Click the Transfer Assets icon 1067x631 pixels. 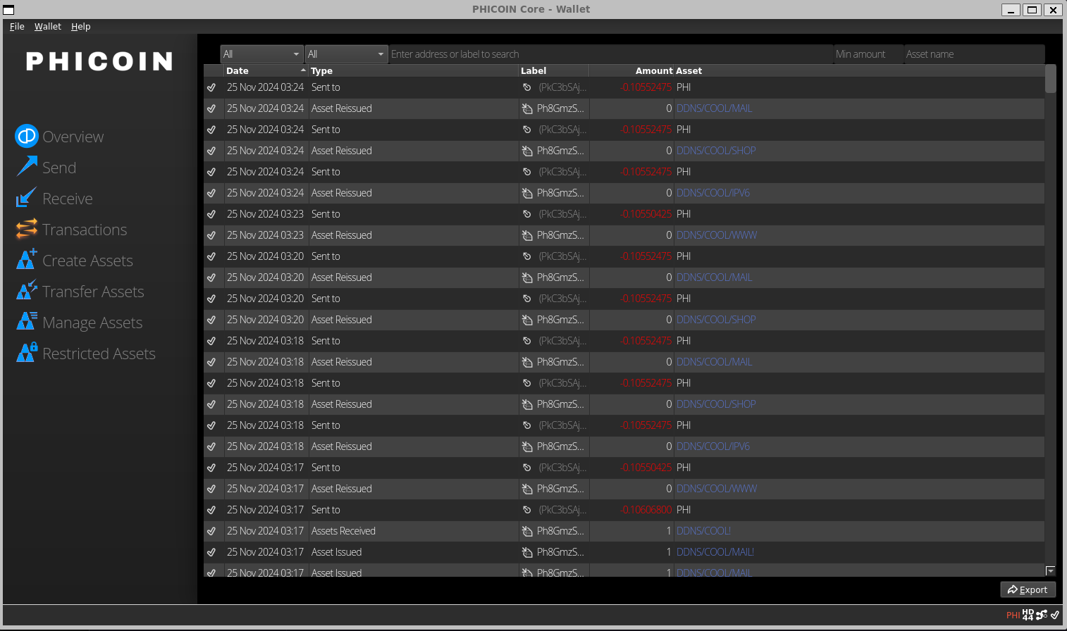click(27, 291)
